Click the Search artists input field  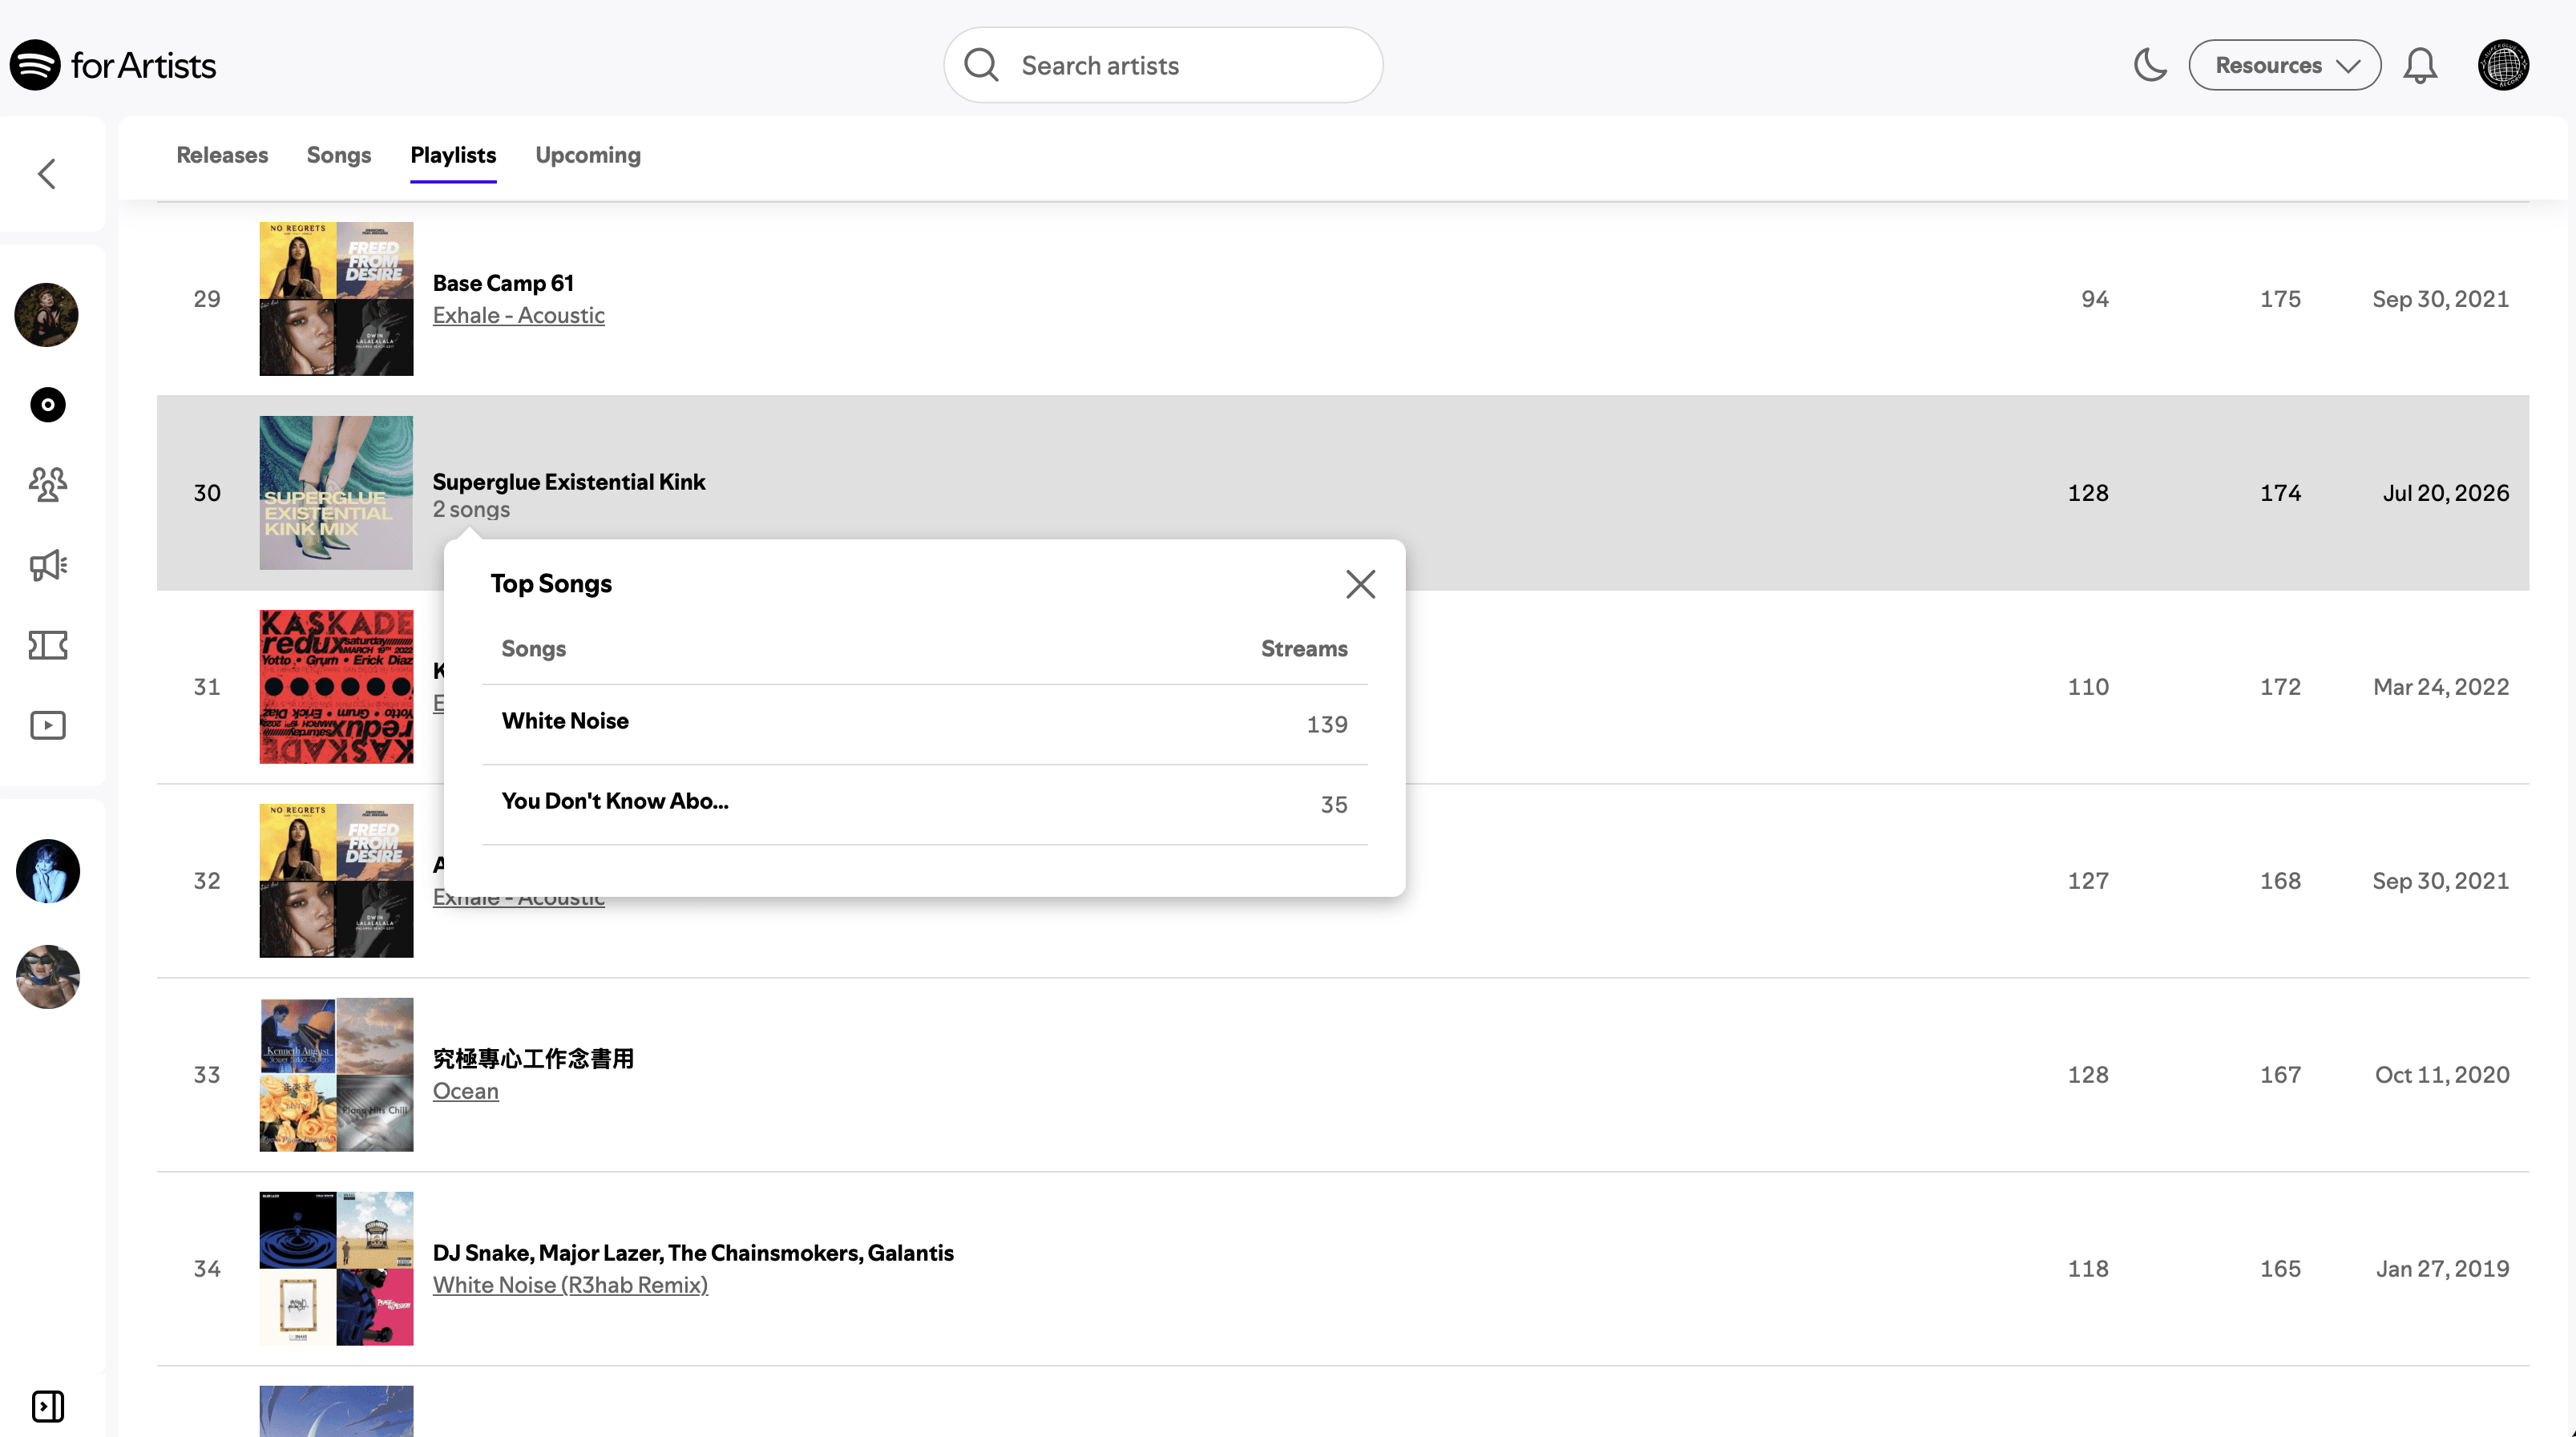(x=1163, y=65)
